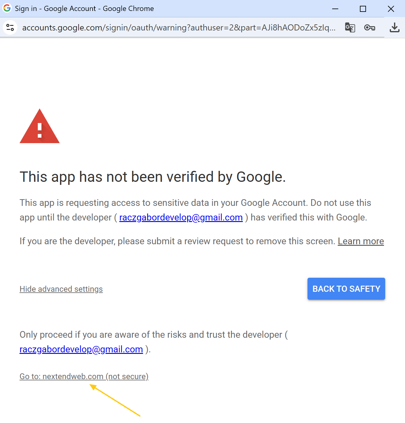Viewport: 405px width, 423px height.
Task: Go to nextendweb.com (not secure)
Action: tap(84, 376)
